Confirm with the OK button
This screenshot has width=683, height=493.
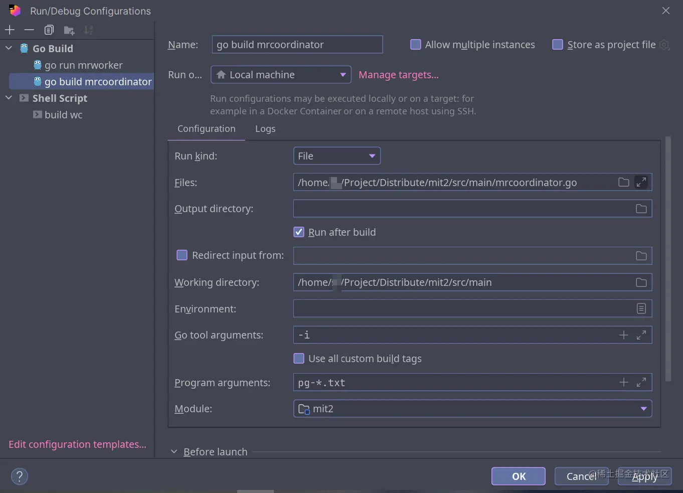519,476
